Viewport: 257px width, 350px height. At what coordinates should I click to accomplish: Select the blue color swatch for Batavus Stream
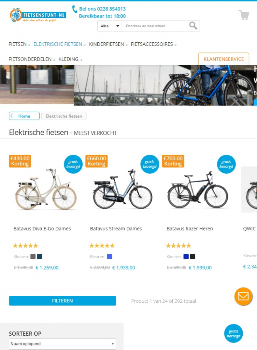[x=109, y=257]
